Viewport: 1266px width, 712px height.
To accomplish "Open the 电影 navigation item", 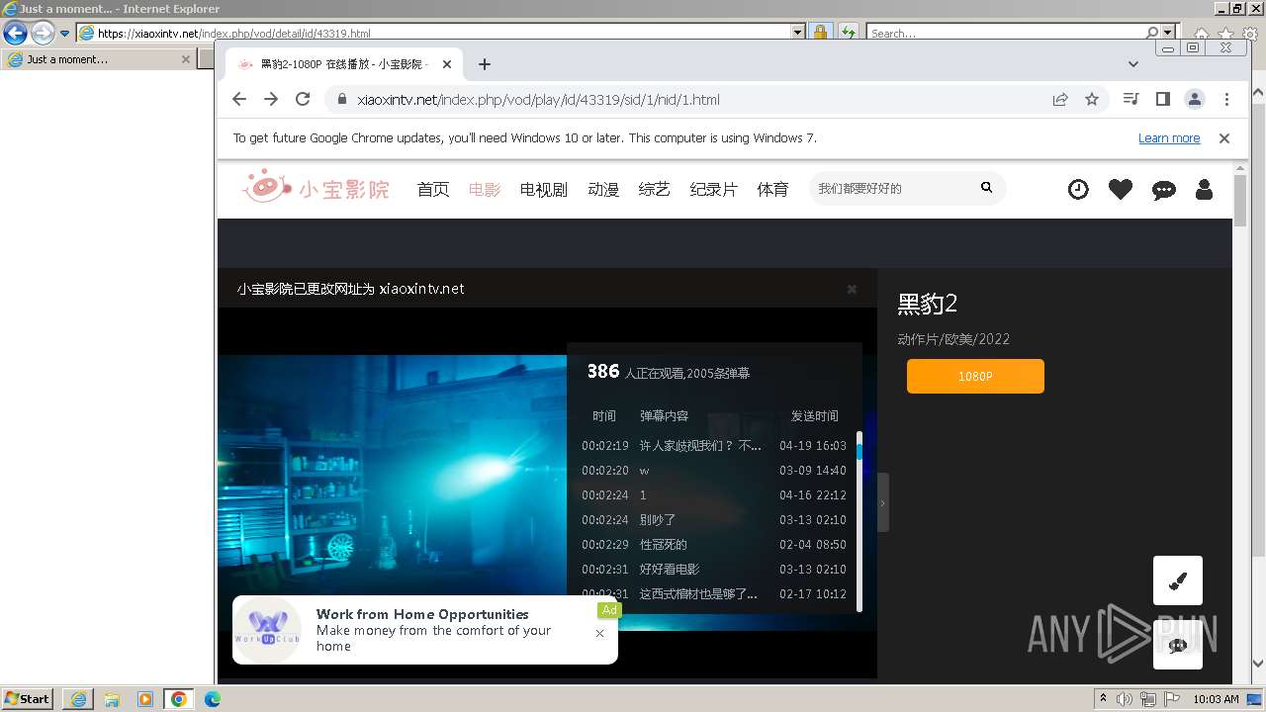I will 485,189.
